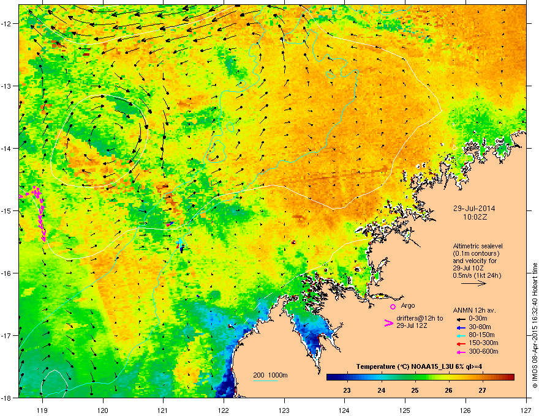Click the date label 29-Jul-2014
539x416 pixels.
(474, 209)
